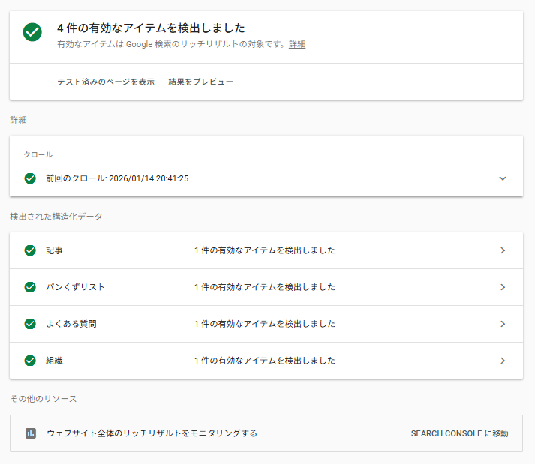The image size is (535, 464).
Task: Expand the 前回のクロール crawl details chevron
Action: [x=503, y=178]
